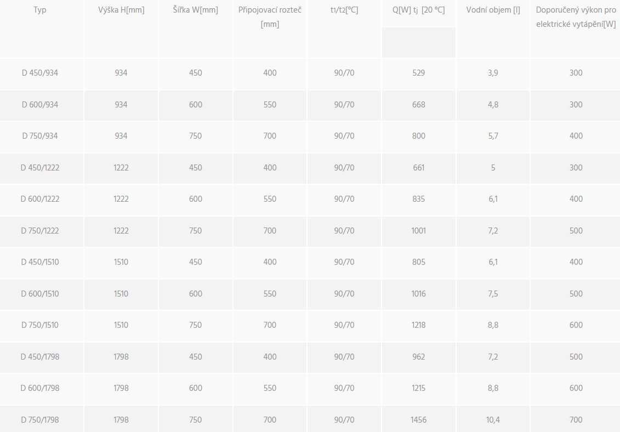The width and height of the screenshot is (620, 432).
Task: Click the heat output value 529
Action: [x=419, y=73]
